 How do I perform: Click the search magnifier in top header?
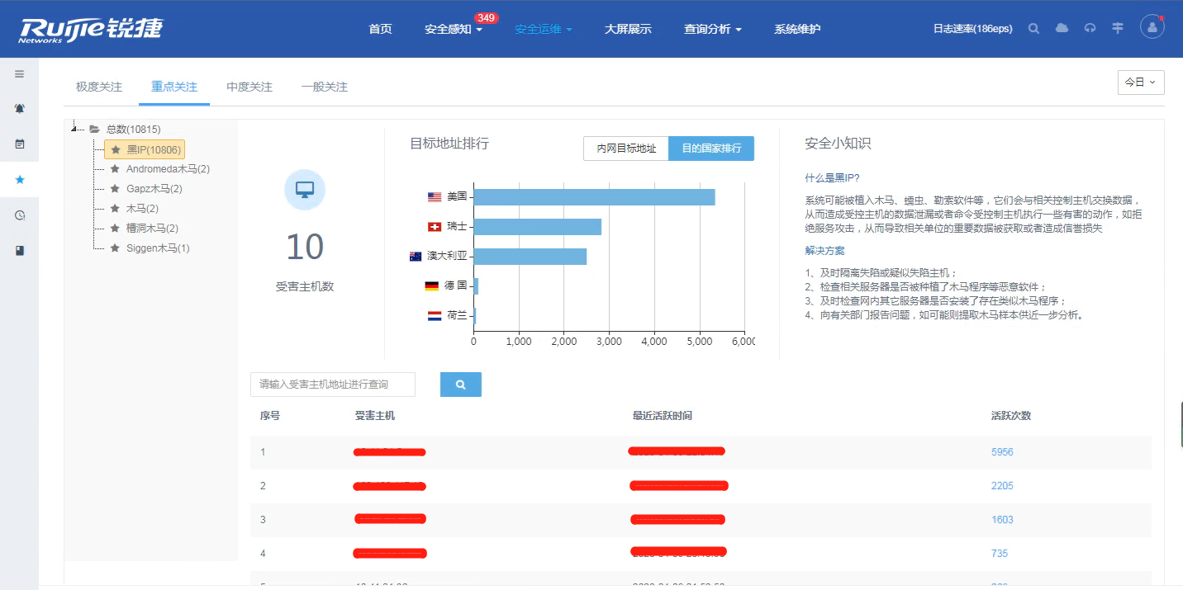[1033, 29]
